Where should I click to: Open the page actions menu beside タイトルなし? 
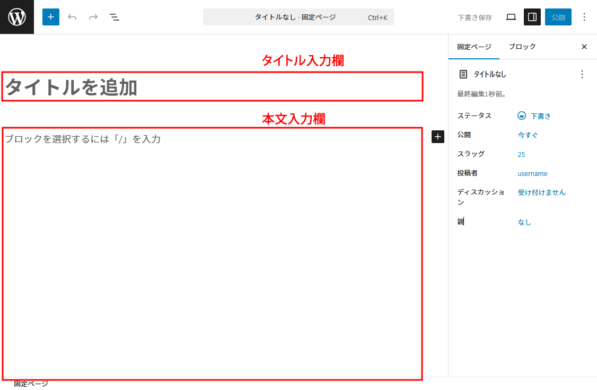[582, 74]
